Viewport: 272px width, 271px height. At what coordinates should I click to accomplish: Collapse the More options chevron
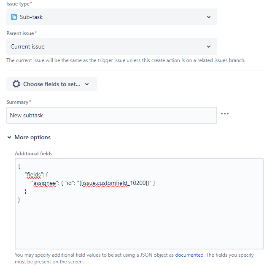click(9, 138)
